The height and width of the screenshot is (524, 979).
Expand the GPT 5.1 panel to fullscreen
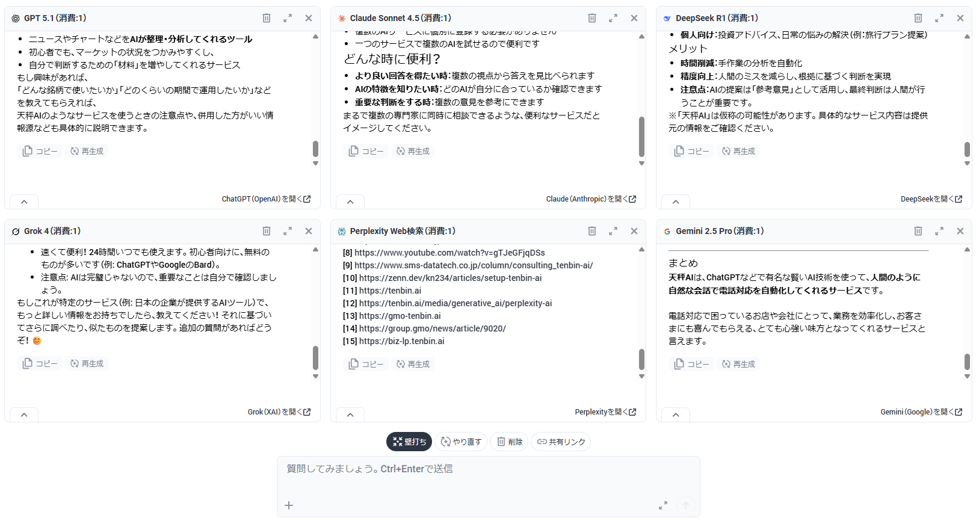coord(288,18)
